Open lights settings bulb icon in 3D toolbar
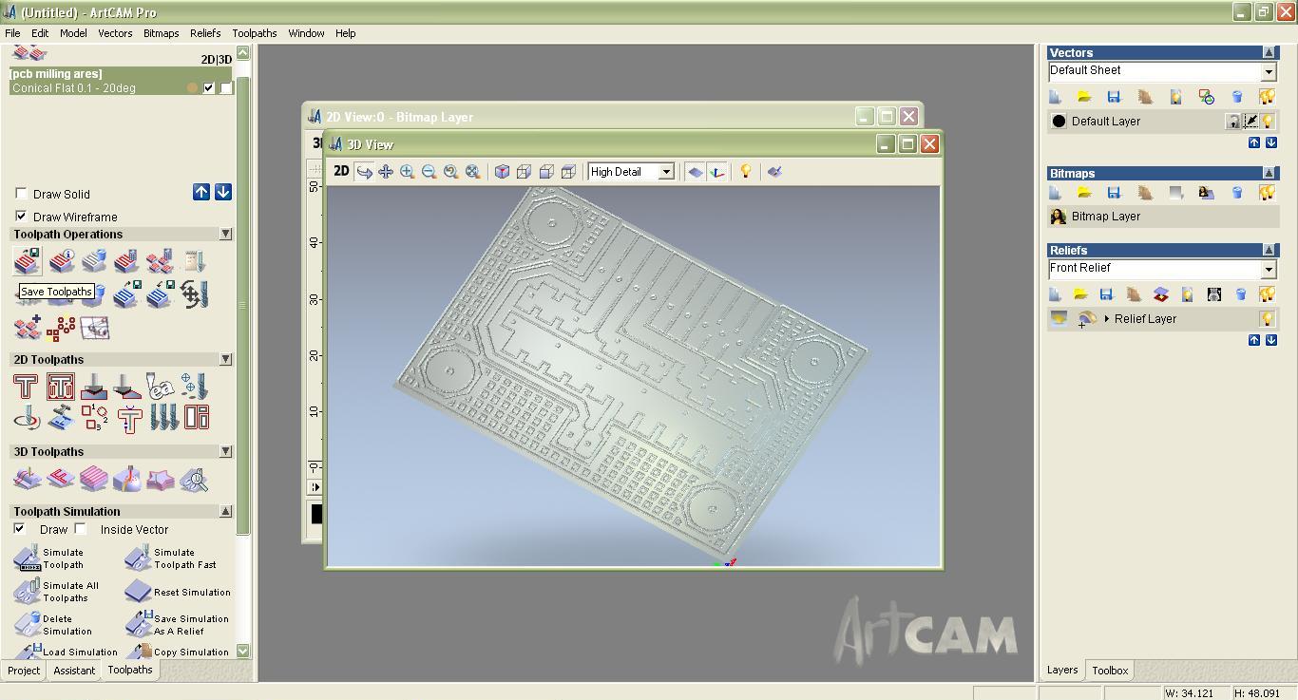 [x=746, y=172]
